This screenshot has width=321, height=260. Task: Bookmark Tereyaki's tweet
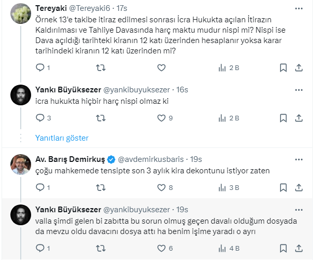(283, 67)
